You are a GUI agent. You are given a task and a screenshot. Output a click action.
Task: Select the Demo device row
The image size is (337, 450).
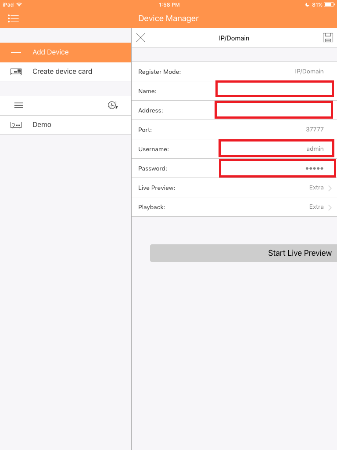click(x=66, y=125)
